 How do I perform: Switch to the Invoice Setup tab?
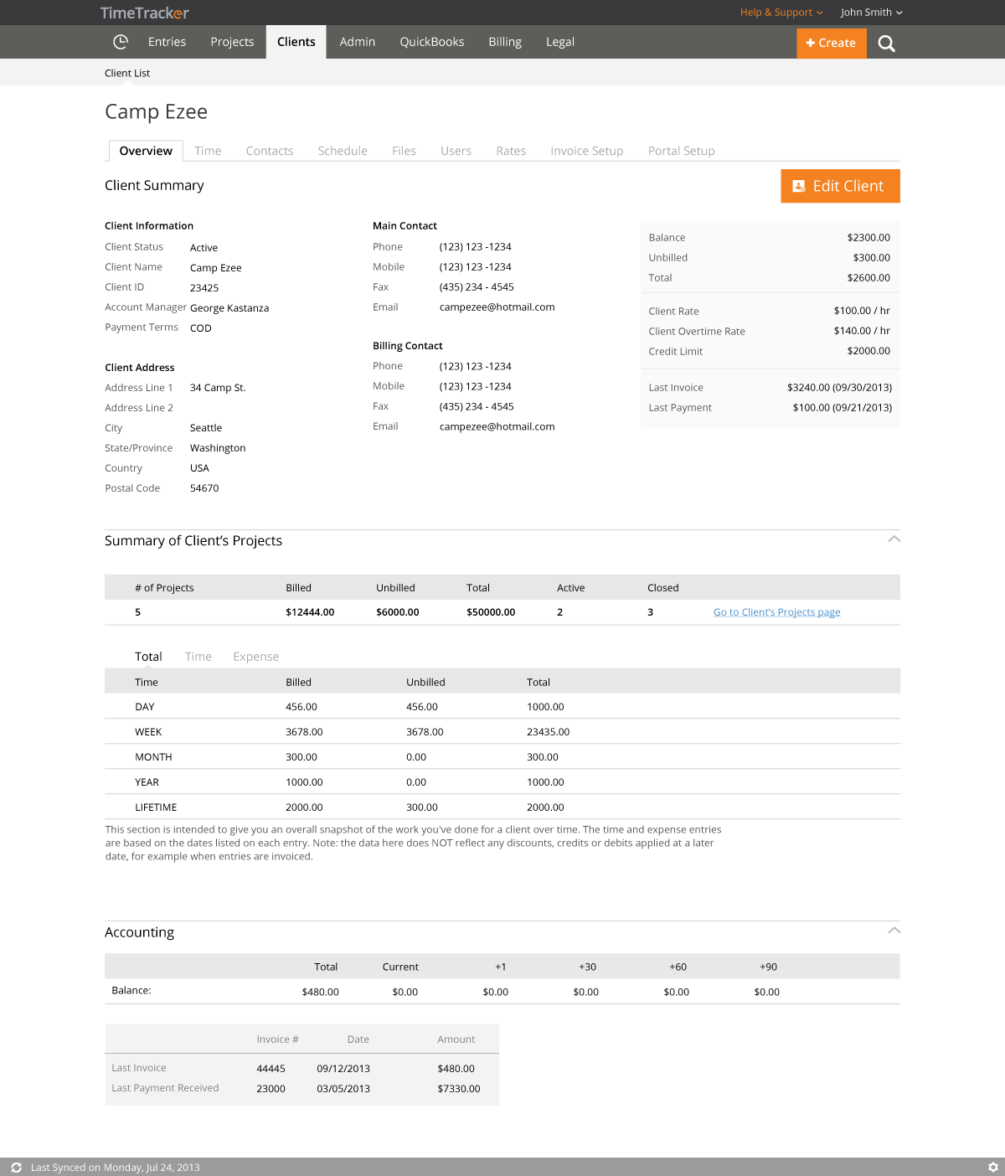tap(586, 151)
